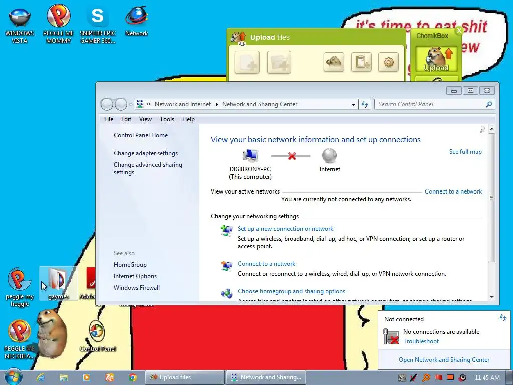Viewport: 513px width, 385px height.
Task: Click the Set up a new connection icon
Action: (x=226, y=230)
